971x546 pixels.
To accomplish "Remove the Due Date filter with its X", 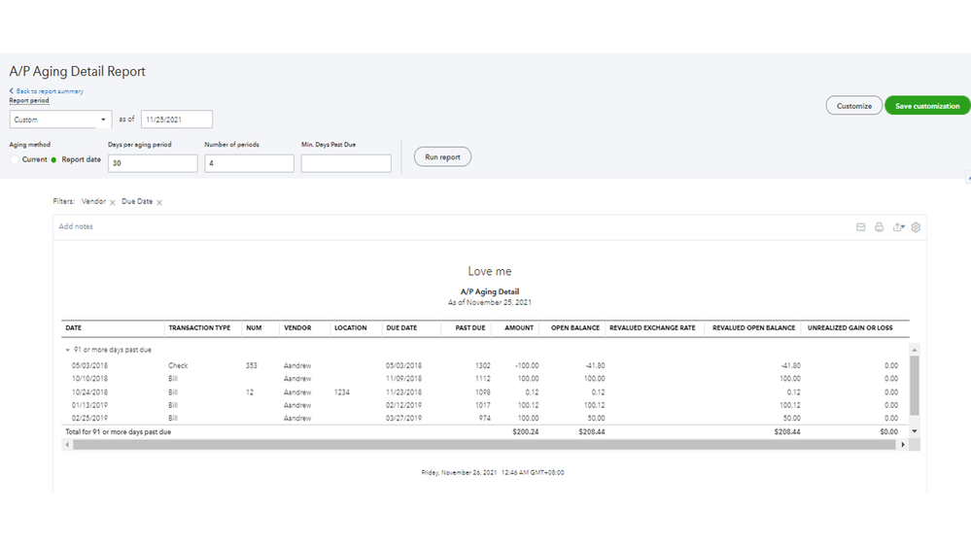I will (159, 202).
